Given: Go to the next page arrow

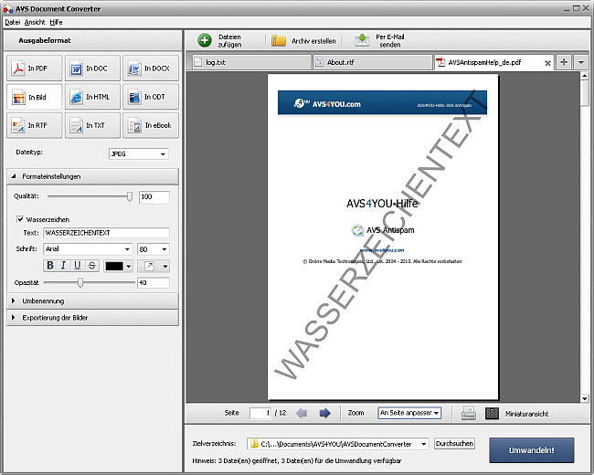Looking at the screenshot, I should pos(324,413).
